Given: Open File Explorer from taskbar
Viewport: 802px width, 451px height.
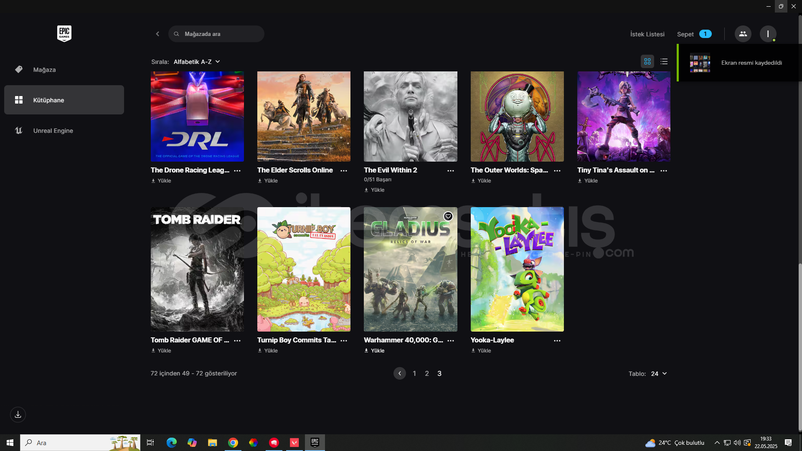Looking at the screenshot, I should coord(213,443).
